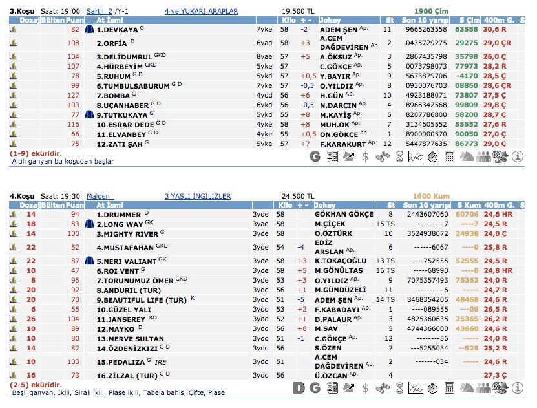
Task: Open the binoculars icon below race 4
Action: (x=383, y=388)
